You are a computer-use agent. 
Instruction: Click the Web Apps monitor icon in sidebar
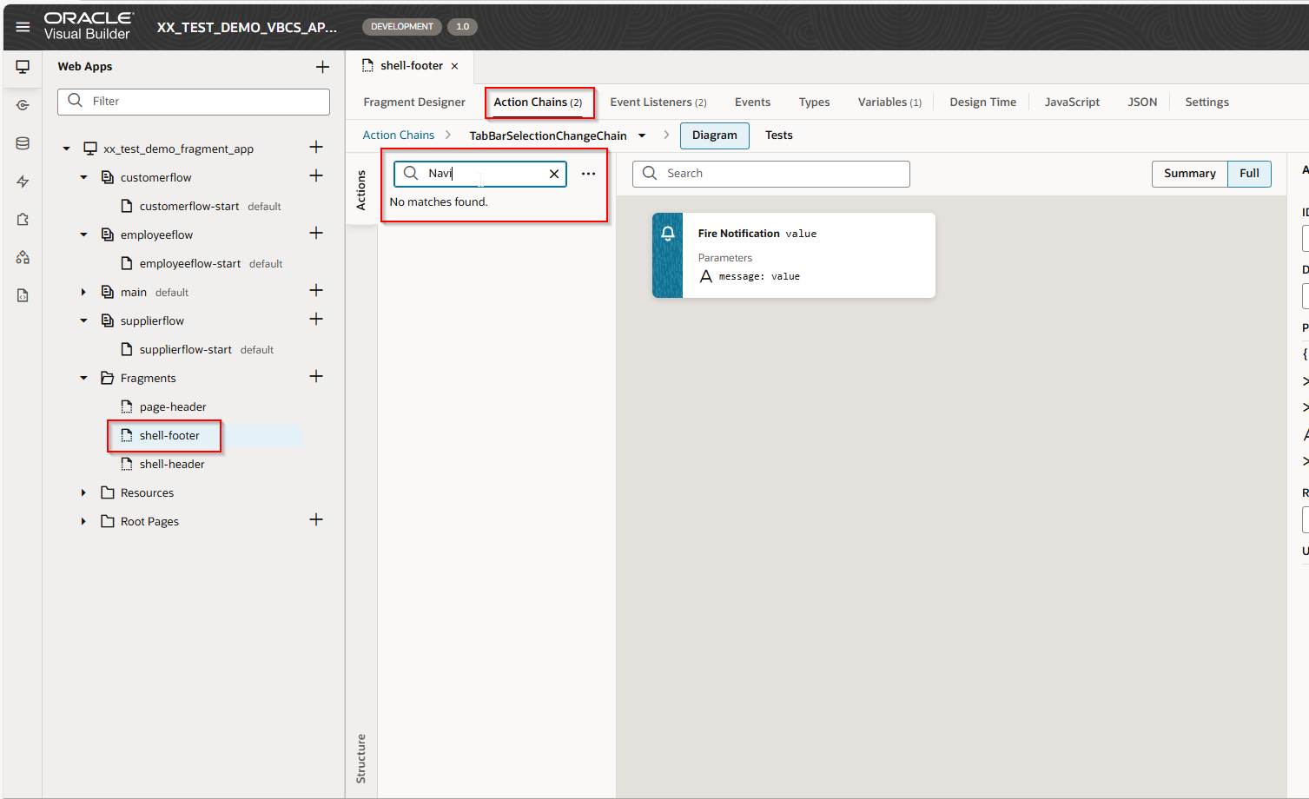23,67
